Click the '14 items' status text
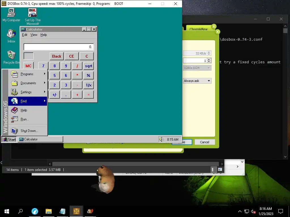Image resolution: width=290 pixels, height=217 pixels. click(12, 170)
